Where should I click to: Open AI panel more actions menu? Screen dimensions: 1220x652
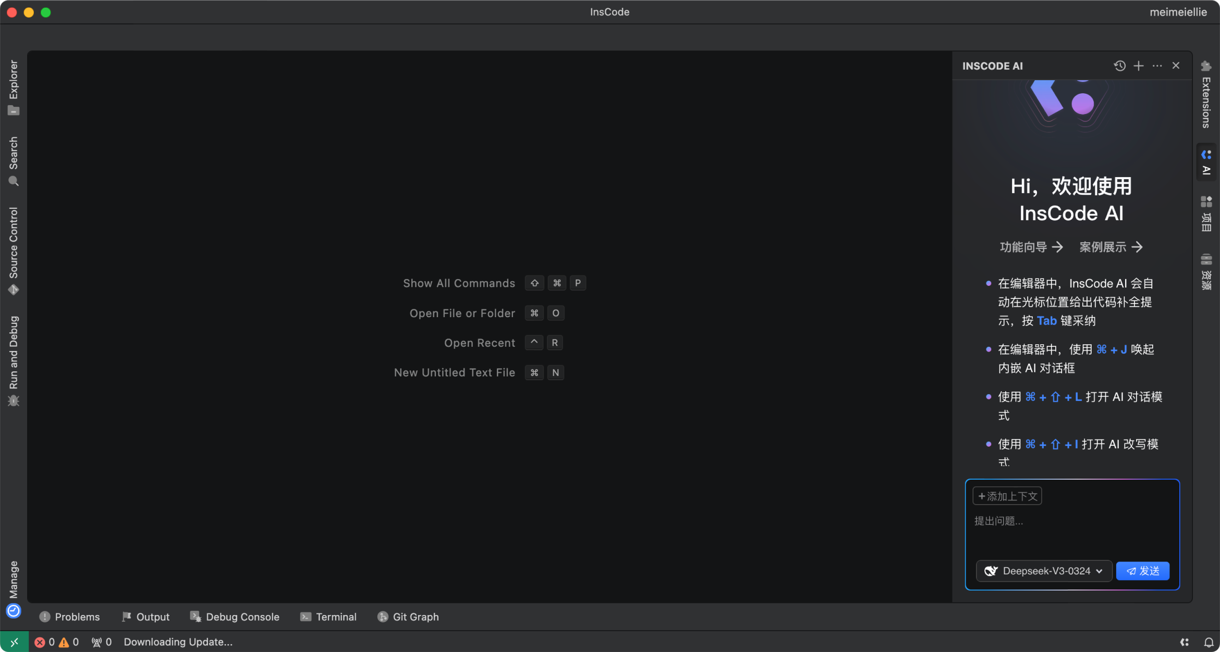1157,66
